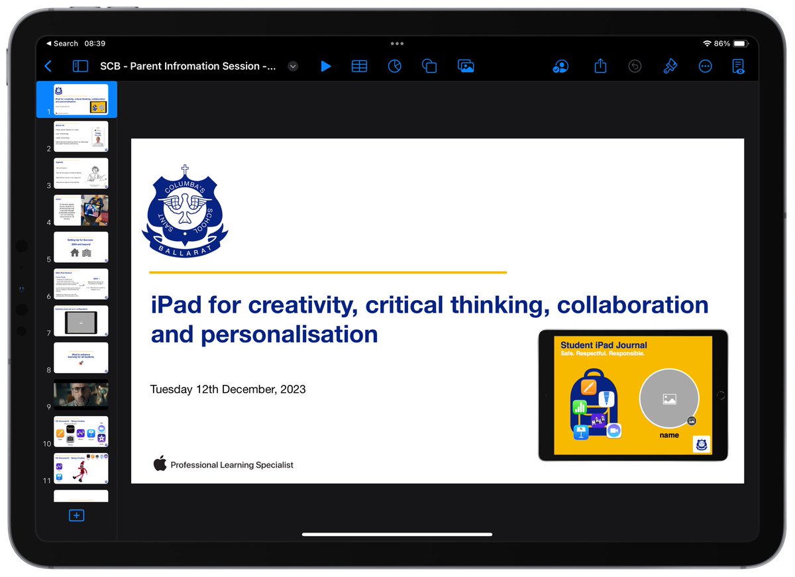Open the More options menu
This screenshot has width=795, height=577.
click(705, 66)
